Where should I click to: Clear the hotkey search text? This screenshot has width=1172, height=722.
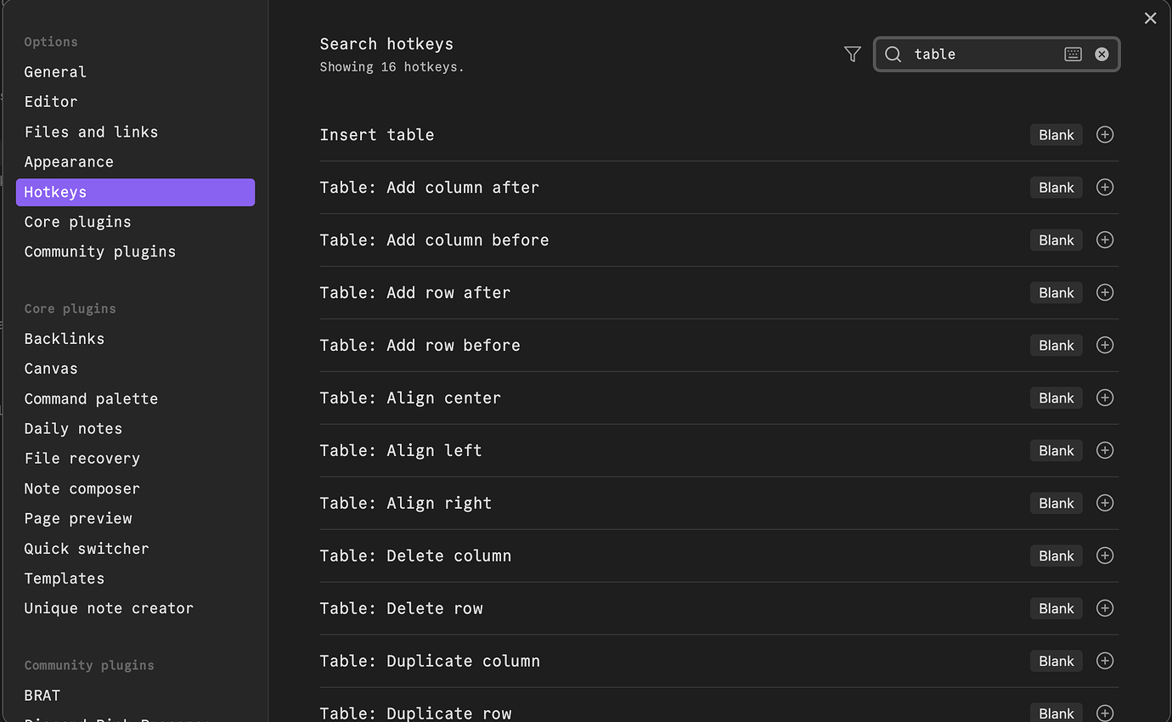1102,54
